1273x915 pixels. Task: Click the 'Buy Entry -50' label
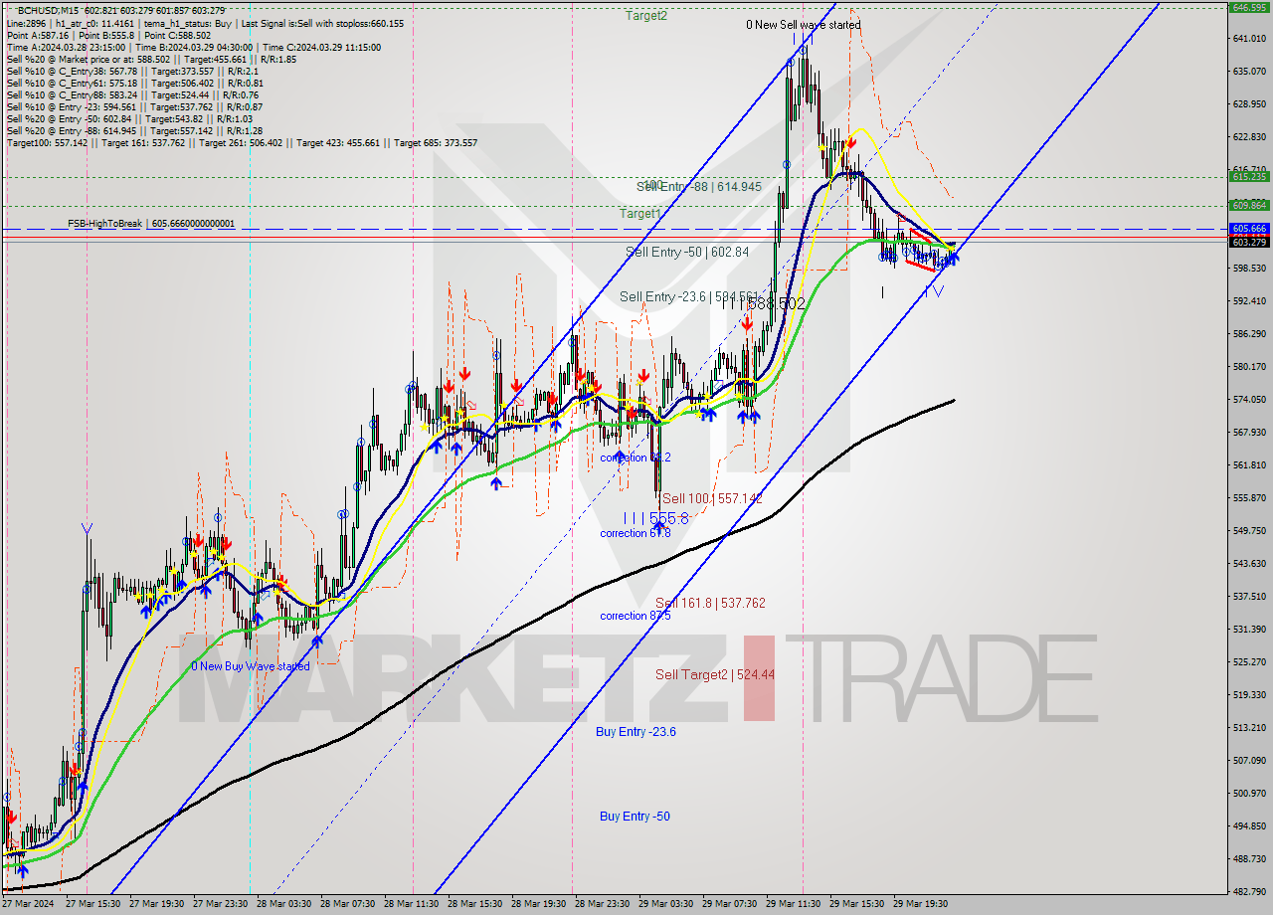(x=635, y=817)
